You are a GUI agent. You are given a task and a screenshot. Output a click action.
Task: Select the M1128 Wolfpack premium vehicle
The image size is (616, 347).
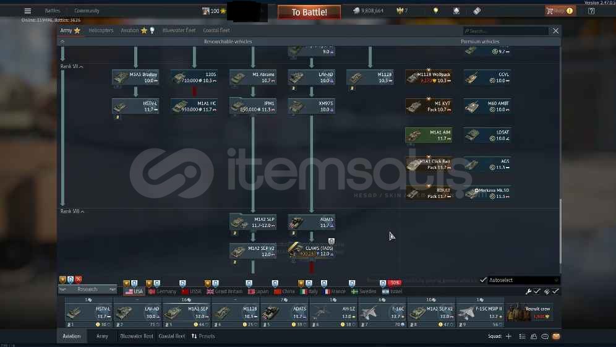click(x=429, y=77)
